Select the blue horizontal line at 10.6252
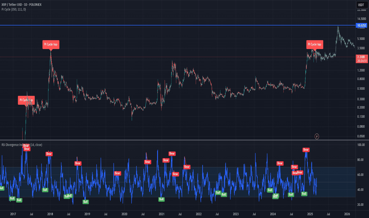 point(178,25)
